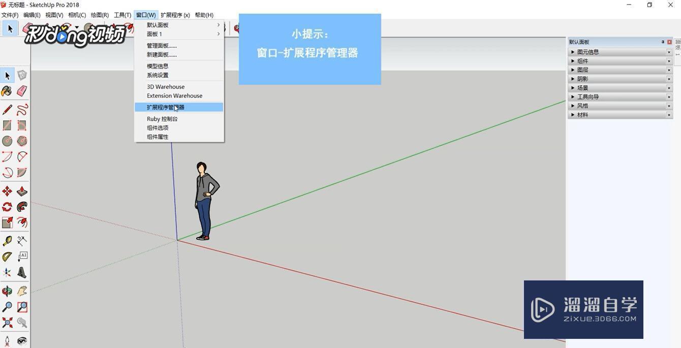The image size is (681, 348).
Task: Pick the 2 Point Arc tool
Action: coord(22,156)
